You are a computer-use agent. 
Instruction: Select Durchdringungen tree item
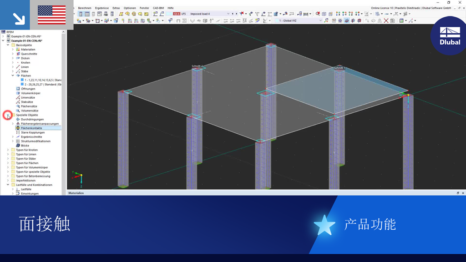(32, 120)
